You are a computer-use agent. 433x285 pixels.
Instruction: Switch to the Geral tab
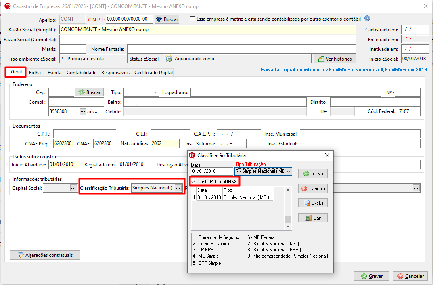tap(16, 72)
